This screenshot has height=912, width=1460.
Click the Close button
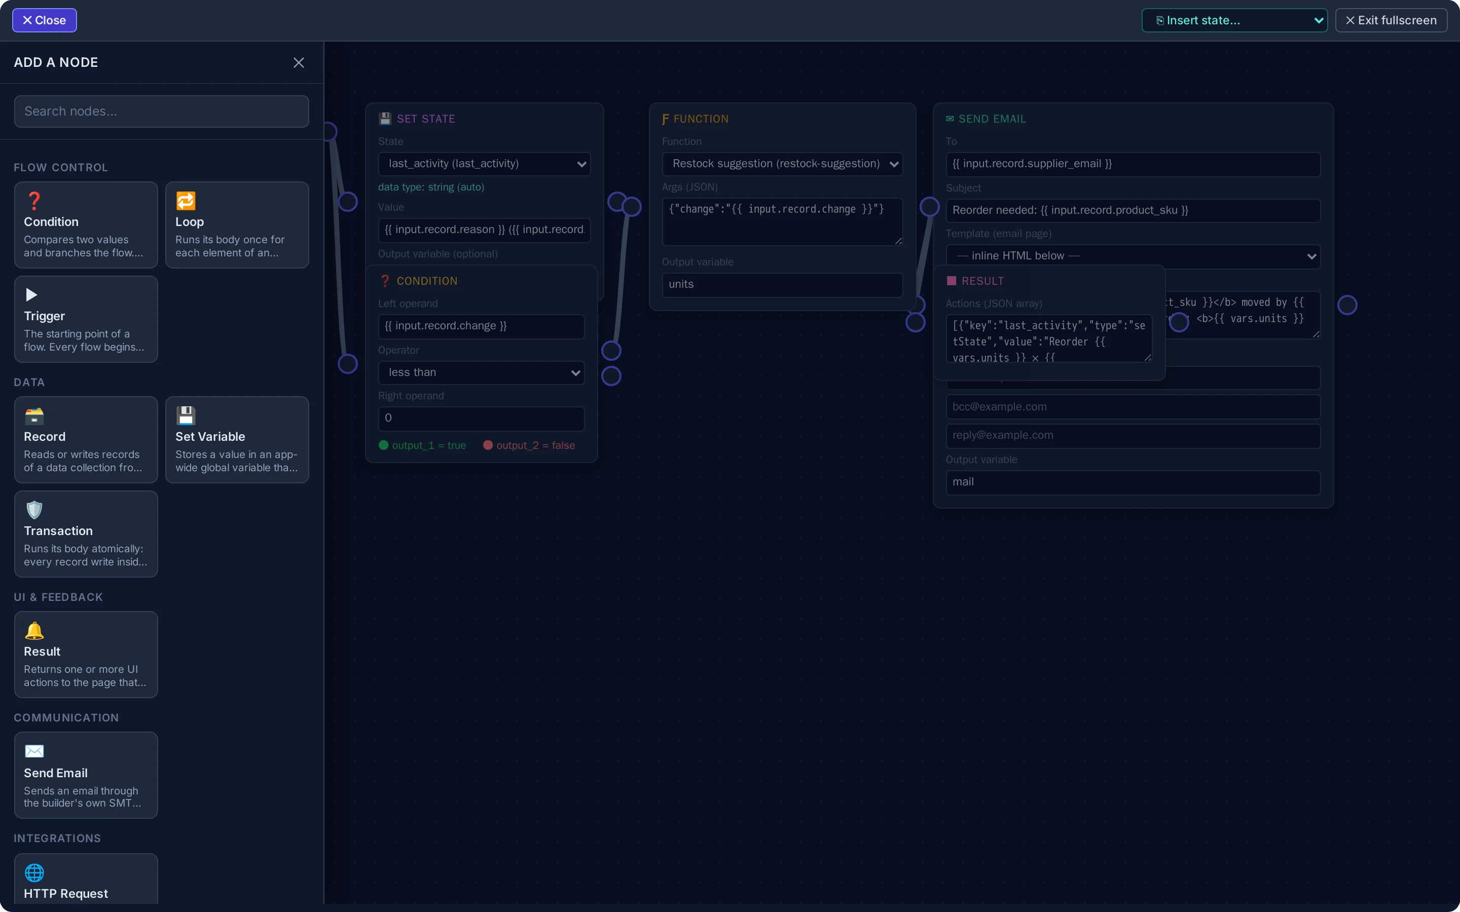point(44,20)
